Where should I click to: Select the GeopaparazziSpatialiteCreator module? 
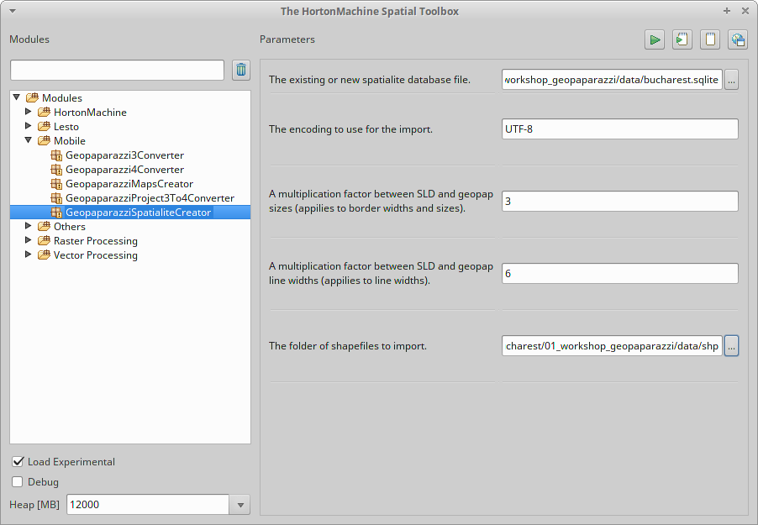[139, 213]
